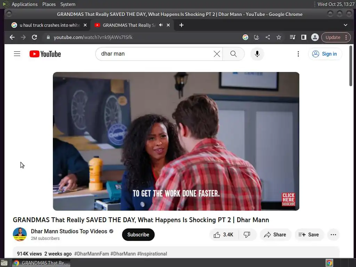Image resolution: width=356 pixels, height=267 pixels.
Task: Share this page using the share icon
Action: [268, 37]
